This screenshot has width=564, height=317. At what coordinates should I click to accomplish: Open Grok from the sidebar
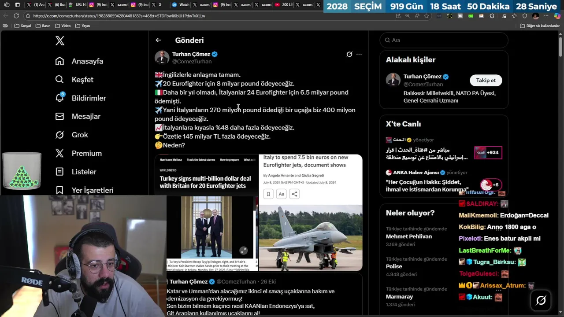(x=72, y=135)
